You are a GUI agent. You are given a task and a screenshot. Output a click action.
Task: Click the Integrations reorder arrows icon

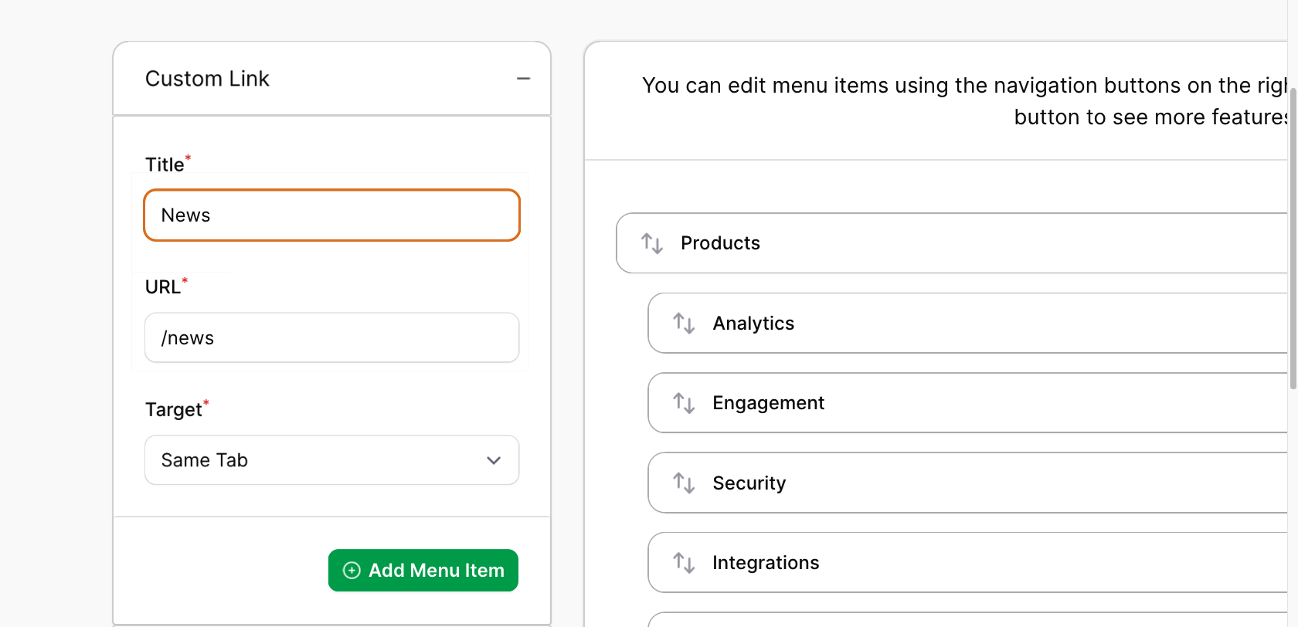click(684, 562)
